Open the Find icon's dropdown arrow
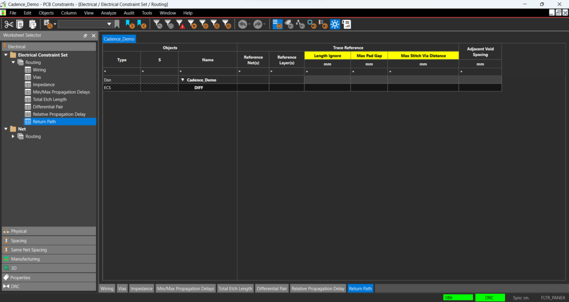Viewport: 569px width, 302px height. point(55,24)
